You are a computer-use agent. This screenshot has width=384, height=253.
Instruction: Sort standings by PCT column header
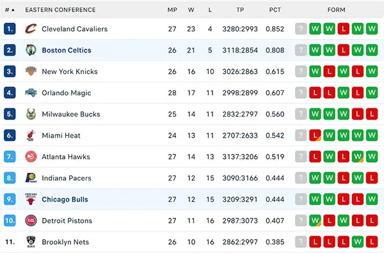coord(275,10)
